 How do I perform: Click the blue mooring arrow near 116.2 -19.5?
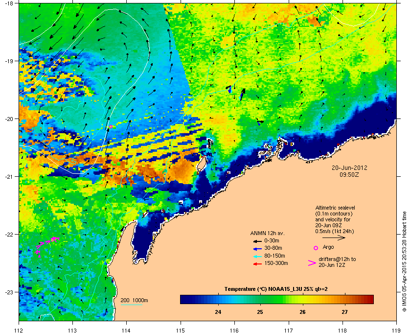tap(243, 95)
